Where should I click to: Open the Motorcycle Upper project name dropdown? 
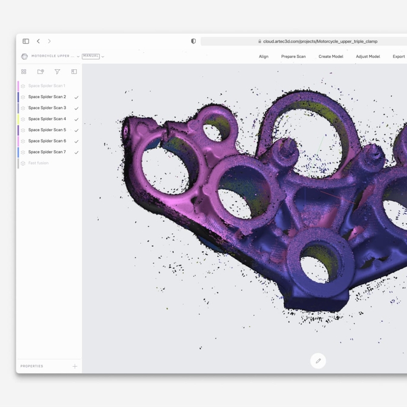coord(55,56)
